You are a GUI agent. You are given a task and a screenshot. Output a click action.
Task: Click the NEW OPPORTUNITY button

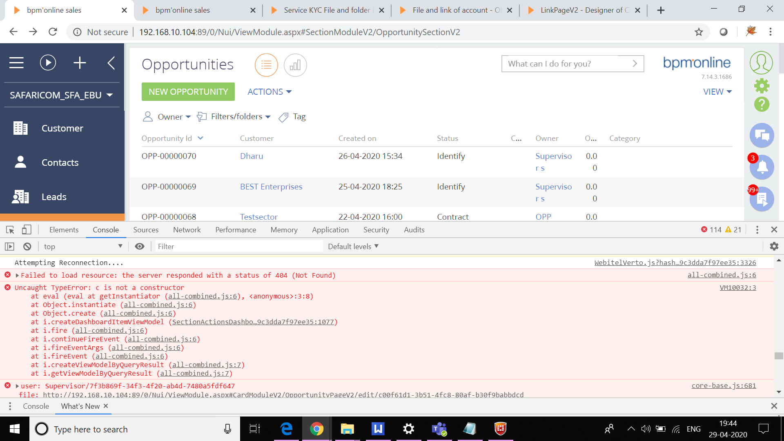(x=188, y=92)
